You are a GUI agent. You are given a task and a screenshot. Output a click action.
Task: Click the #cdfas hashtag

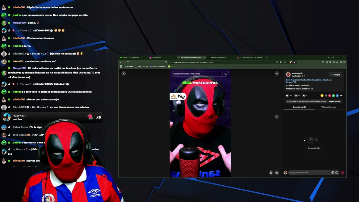304,80
